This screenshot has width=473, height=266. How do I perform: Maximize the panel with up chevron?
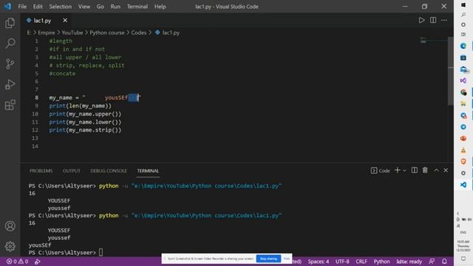[436, 171]
